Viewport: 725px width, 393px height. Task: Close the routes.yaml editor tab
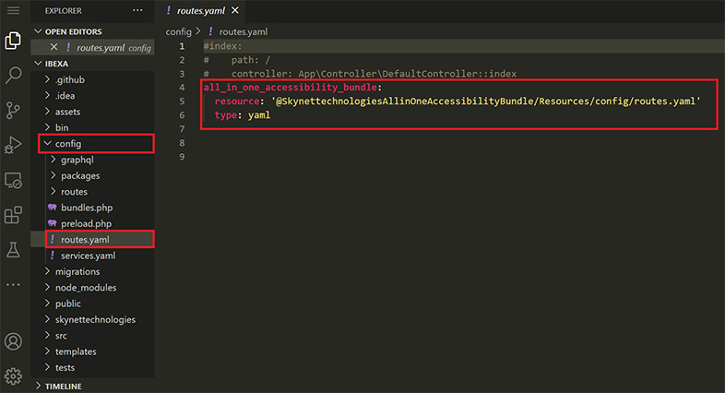[235, 11]
